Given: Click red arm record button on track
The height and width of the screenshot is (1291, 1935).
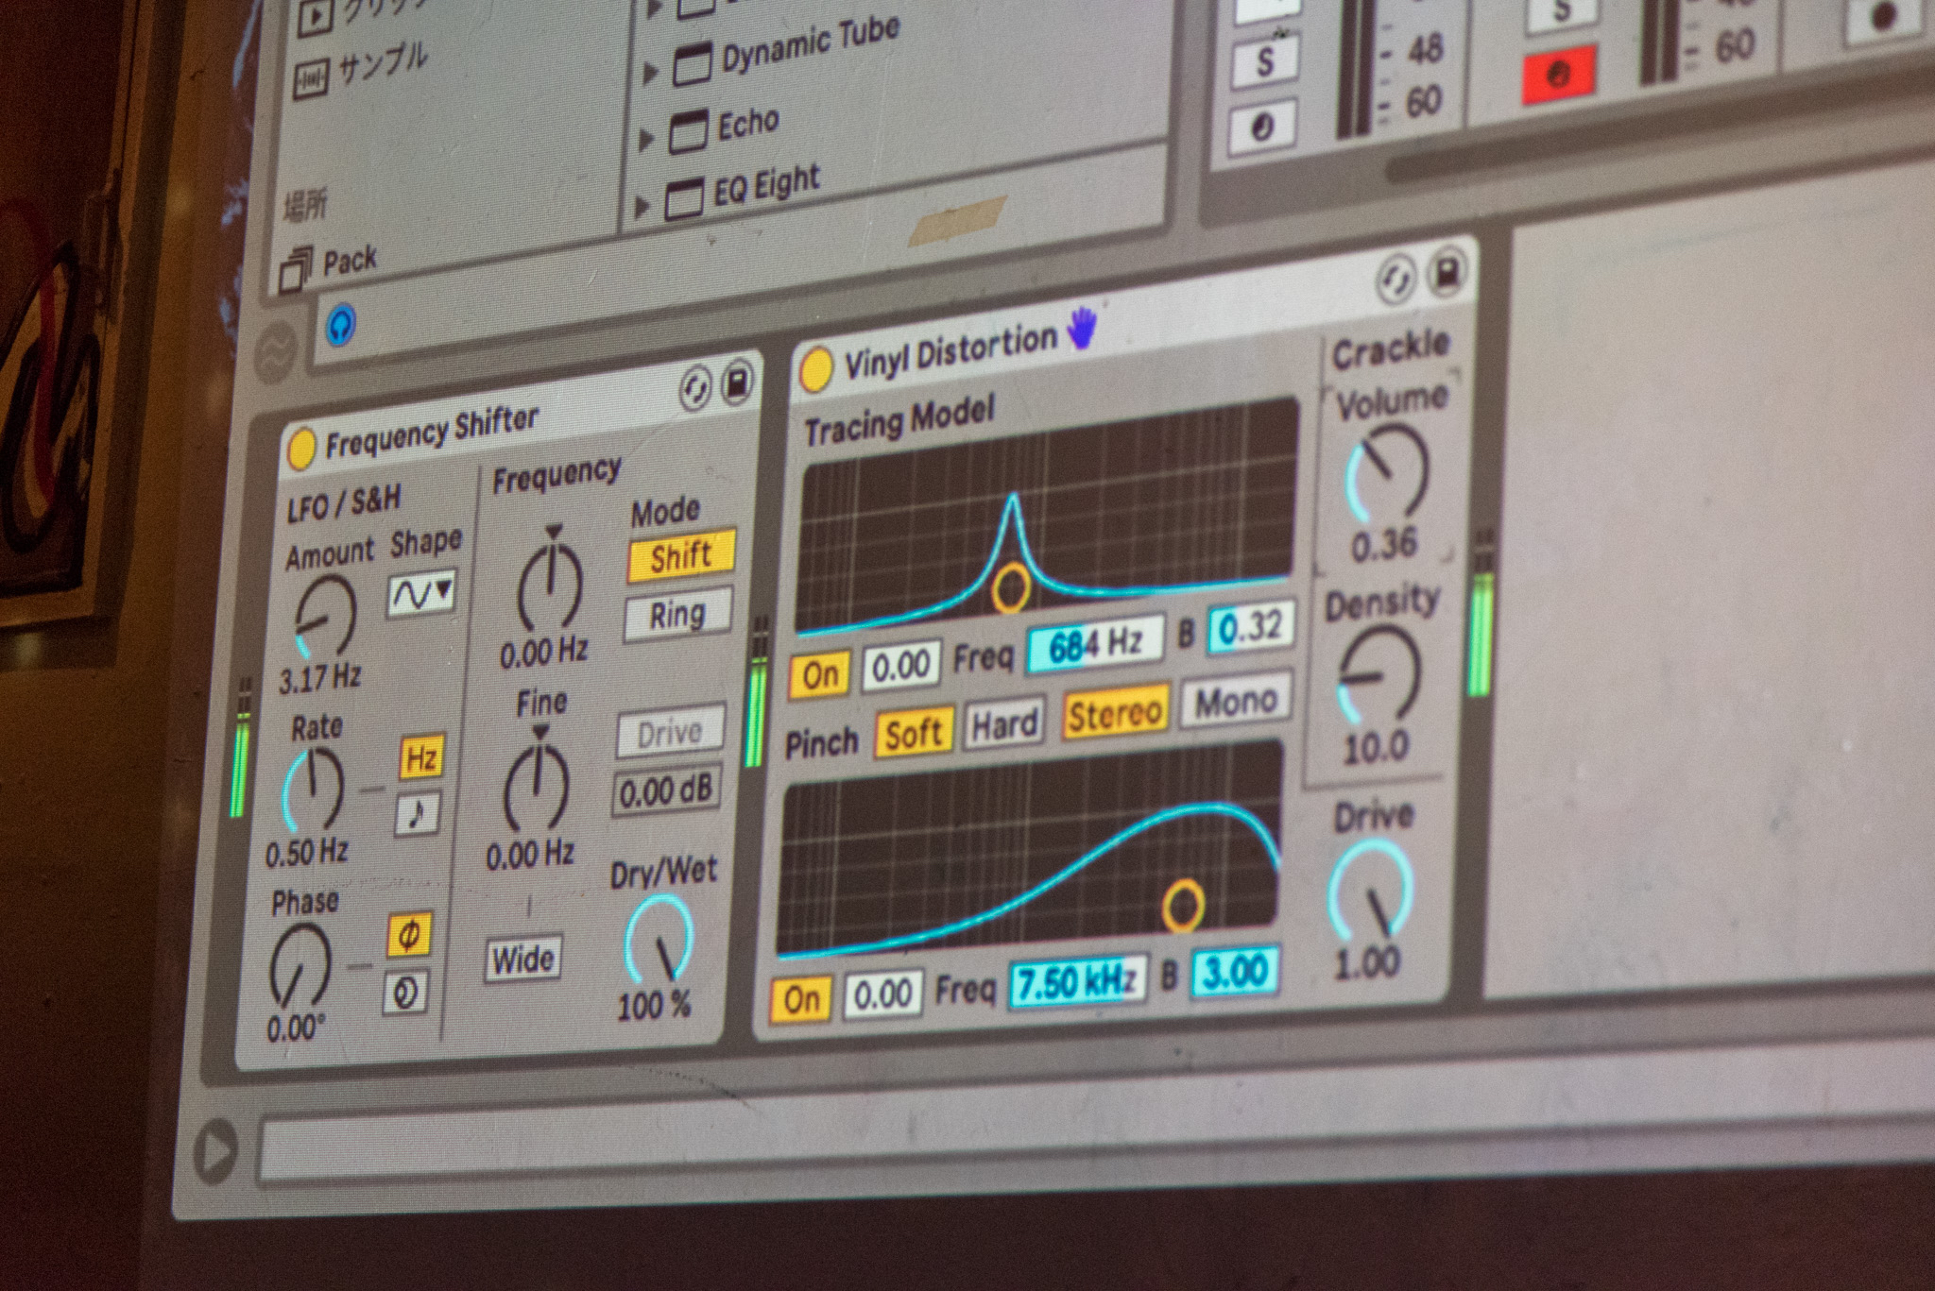Looking at the screenshot, I should click(1558, 74).
